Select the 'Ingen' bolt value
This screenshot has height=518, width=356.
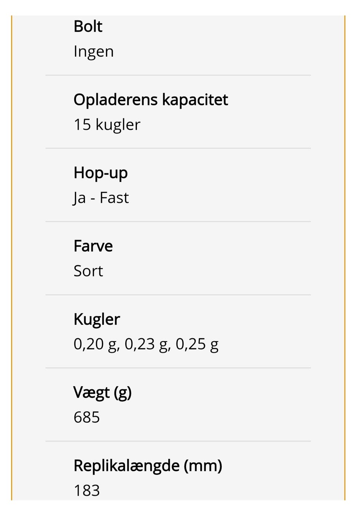(93, 52)
